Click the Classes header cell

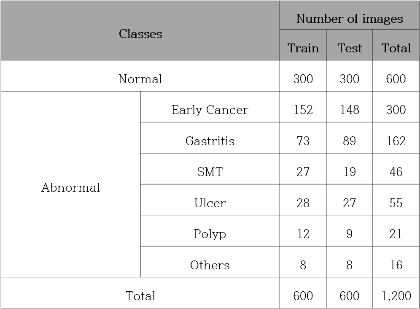coord(140,30)
